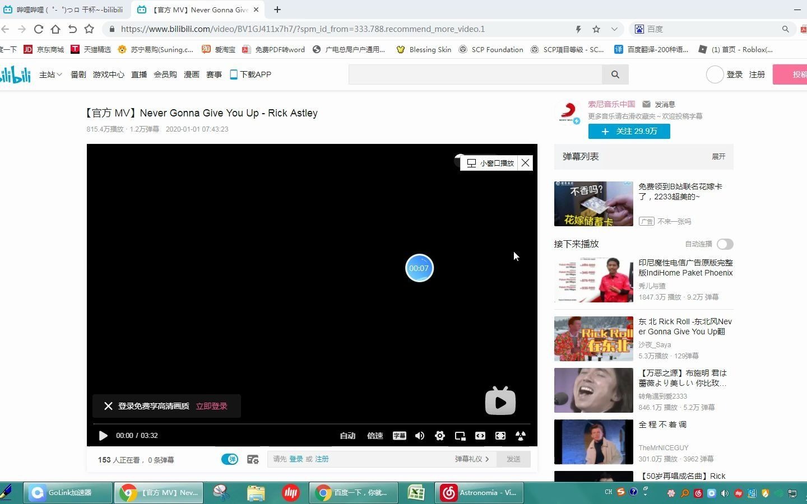Dismiss the 登录免费享高清画质 banner
This screenshot has width=807, height=504.
click(x=108, y=406)
